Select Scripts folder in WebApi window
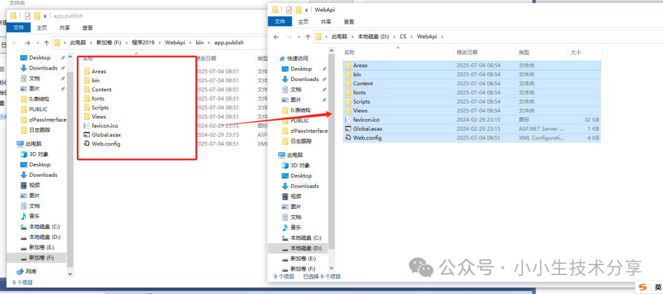Screen dimensions: 663x294 (471, 102)
